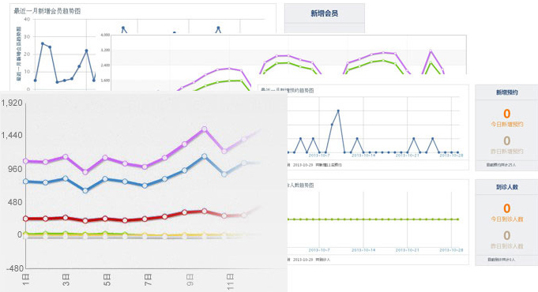Viewport: 538px width, 292px height.
Task: Open the 昨日新增预约 label
Action: click(x=506, y=152)
